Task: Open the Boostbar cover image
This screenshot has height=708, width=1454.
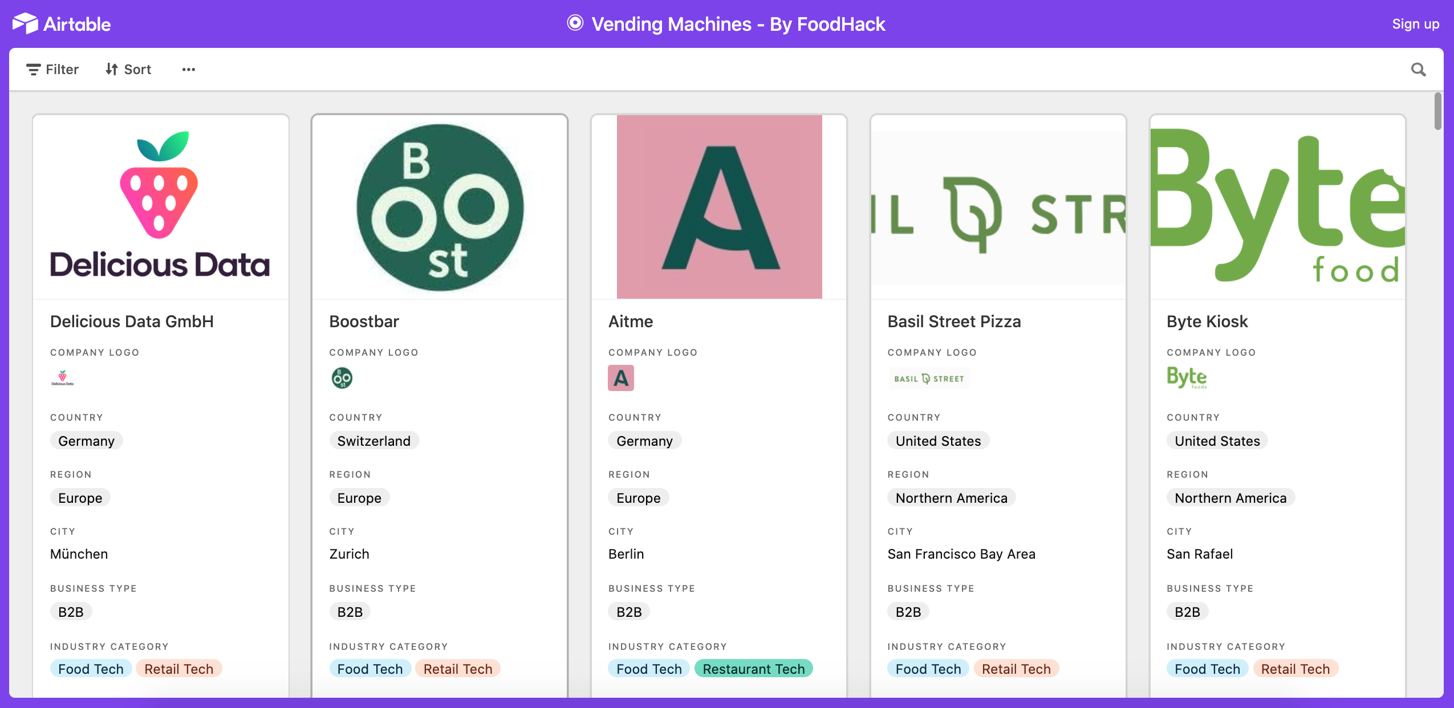Action: (x=440, y=207)
